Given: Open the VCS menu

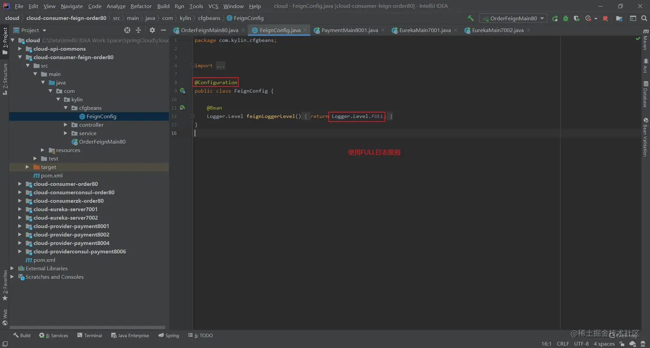Looking at the screenshot, I should pos(213,6).
